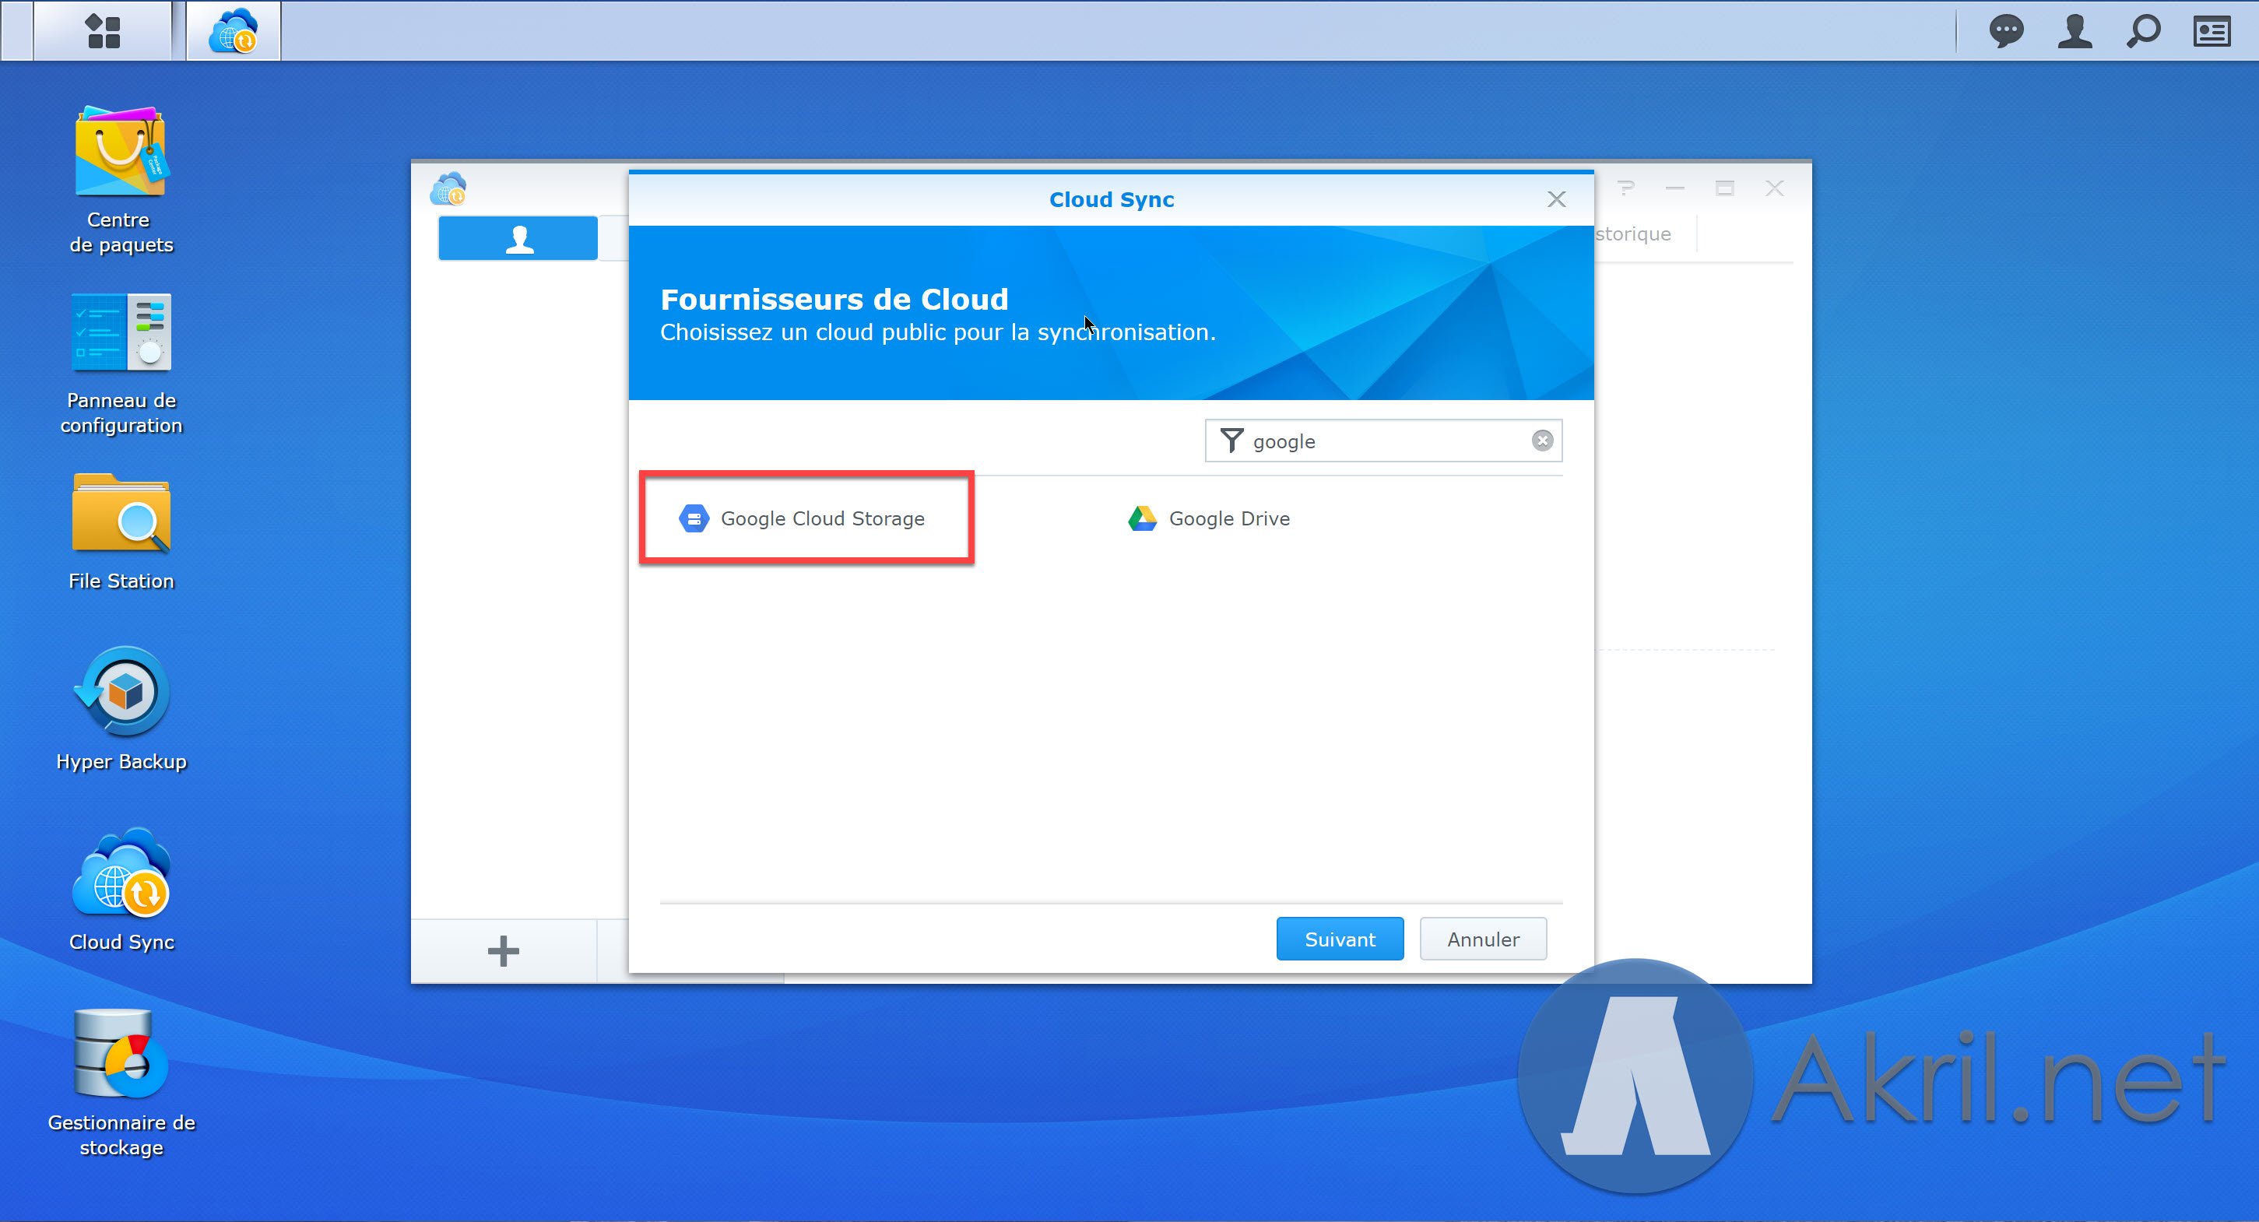Click the Fournisseurs de Cloud heading
This screenshot has height=1222, width=2259.
[x=834, y=299]
